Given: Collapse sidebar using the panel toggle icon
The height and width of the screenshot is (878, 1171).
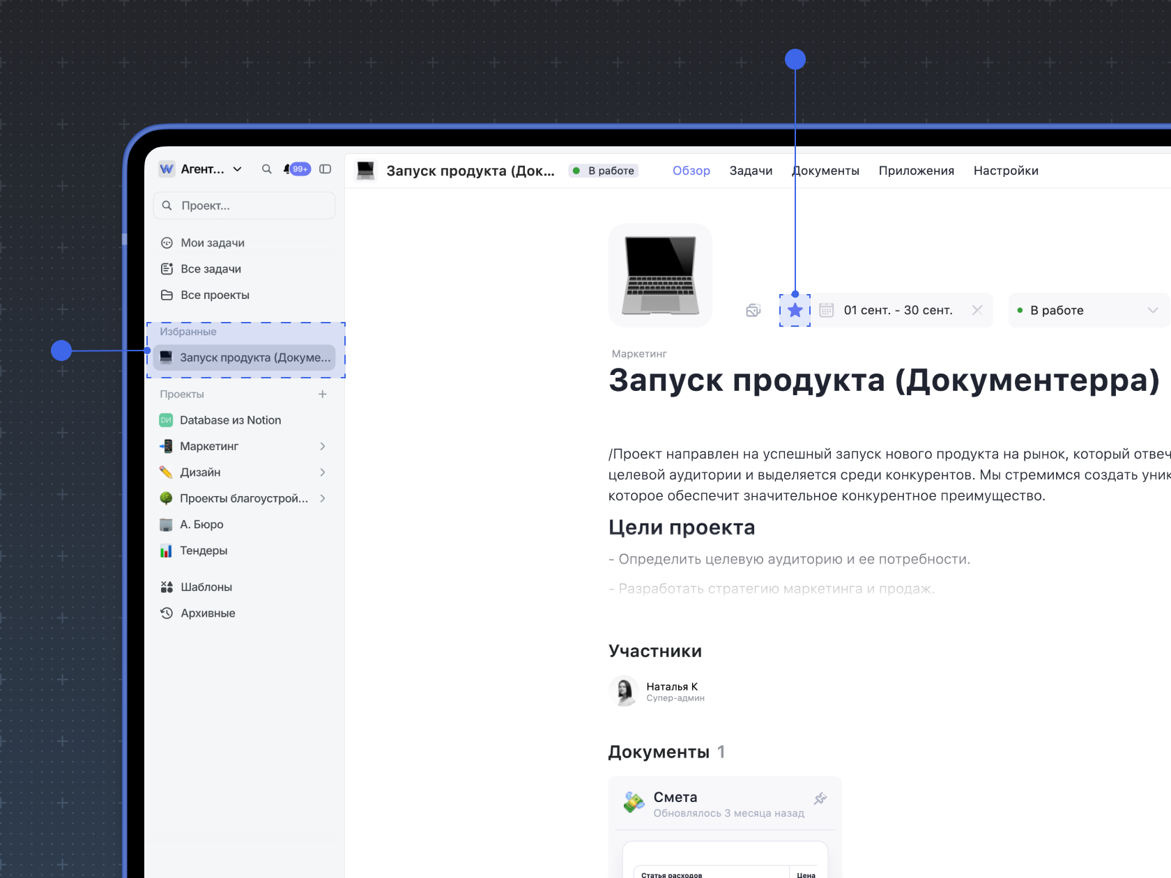Looking at the screenshot, I should pyautogui.click(x=325, y=169).
